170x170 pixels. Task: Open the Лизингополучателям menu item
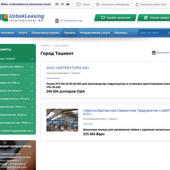(45, 33)
